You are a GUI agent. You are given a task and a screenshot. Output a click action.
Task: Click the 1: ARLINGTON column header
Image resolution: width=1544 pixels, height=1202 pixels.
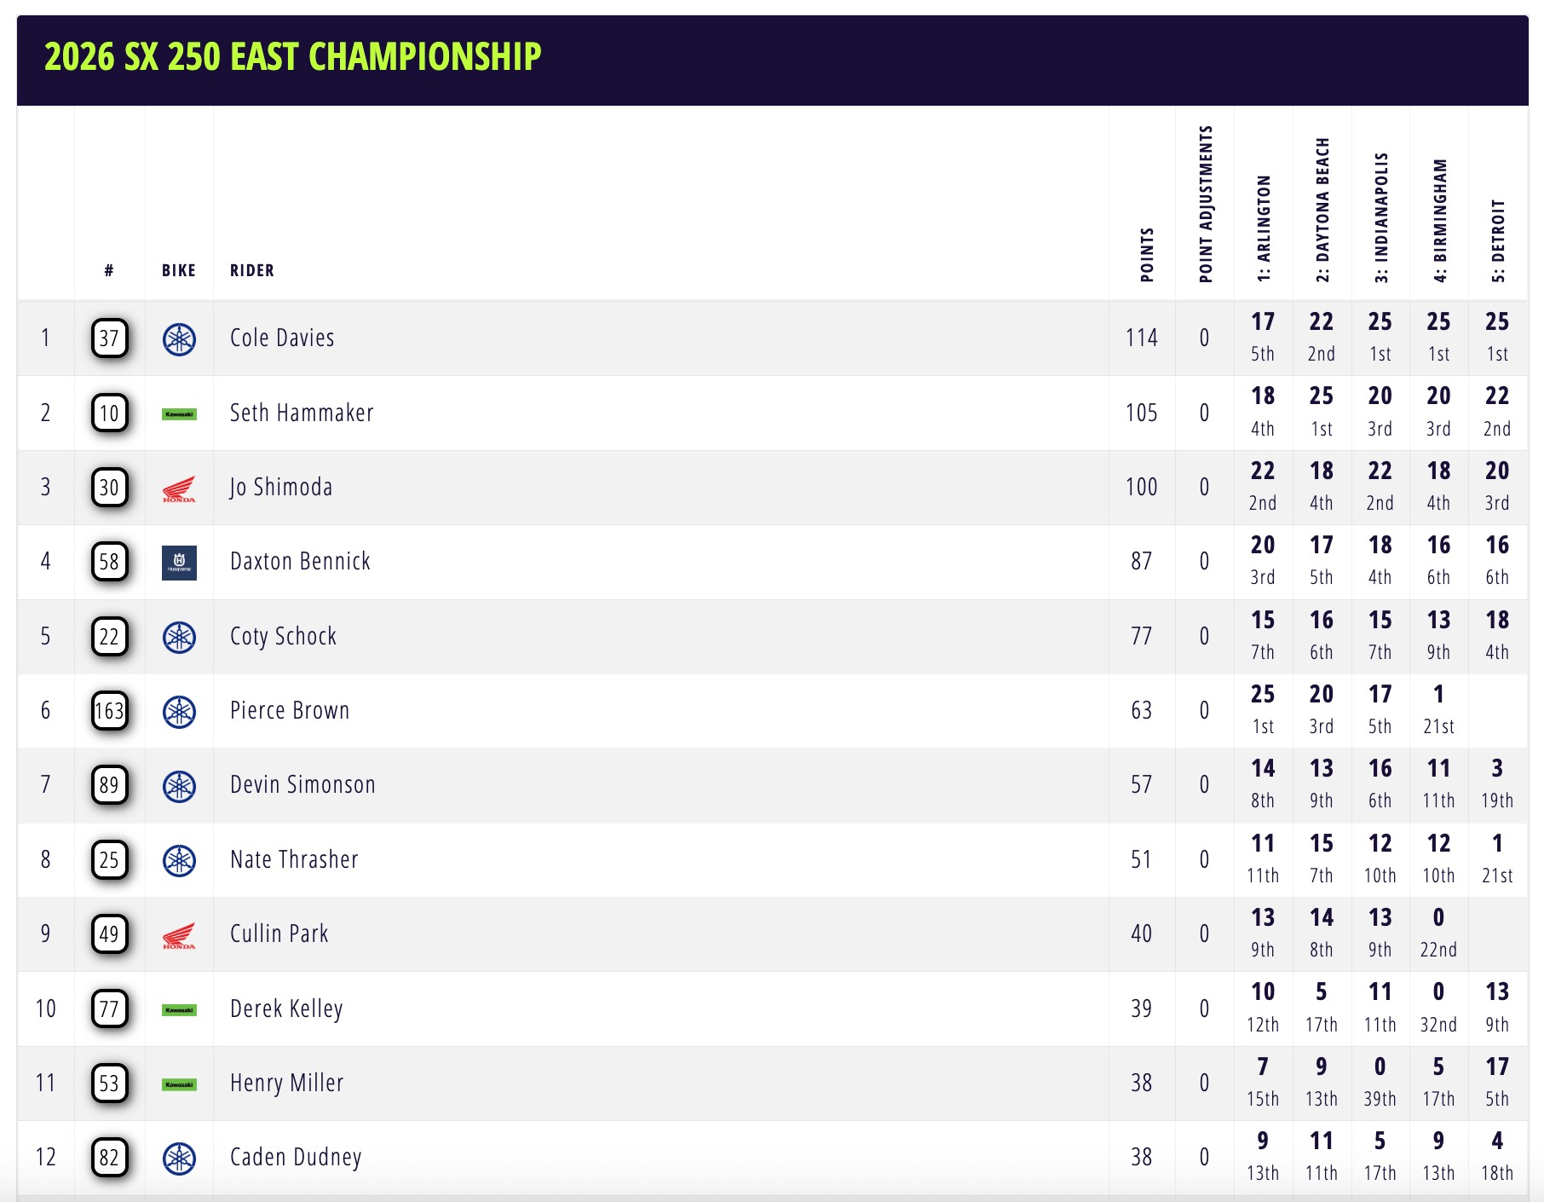(x=1264, y=228)
